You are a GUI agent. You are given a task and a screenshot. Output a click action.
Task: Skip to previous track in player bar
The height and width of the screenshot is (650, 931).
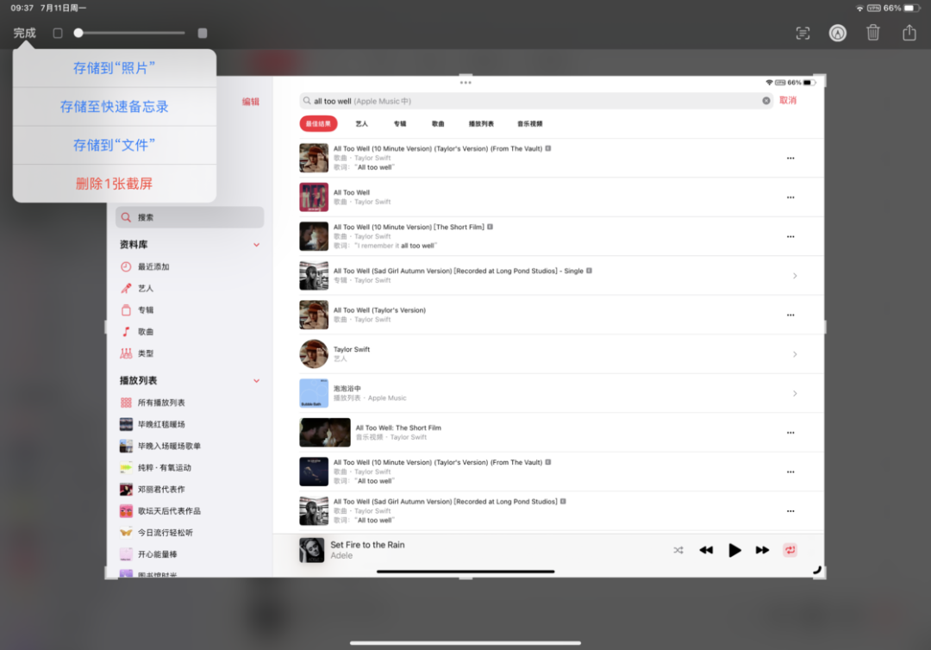coord(706,550)
